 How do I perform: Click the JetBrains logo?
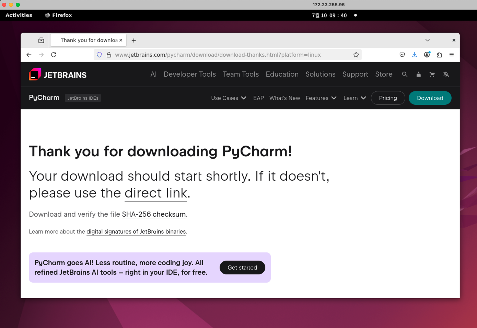coord(58,75)
